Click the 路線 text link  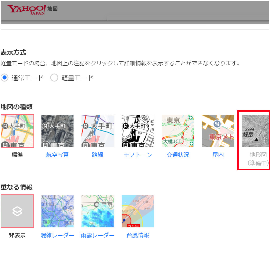click(97, 155)
